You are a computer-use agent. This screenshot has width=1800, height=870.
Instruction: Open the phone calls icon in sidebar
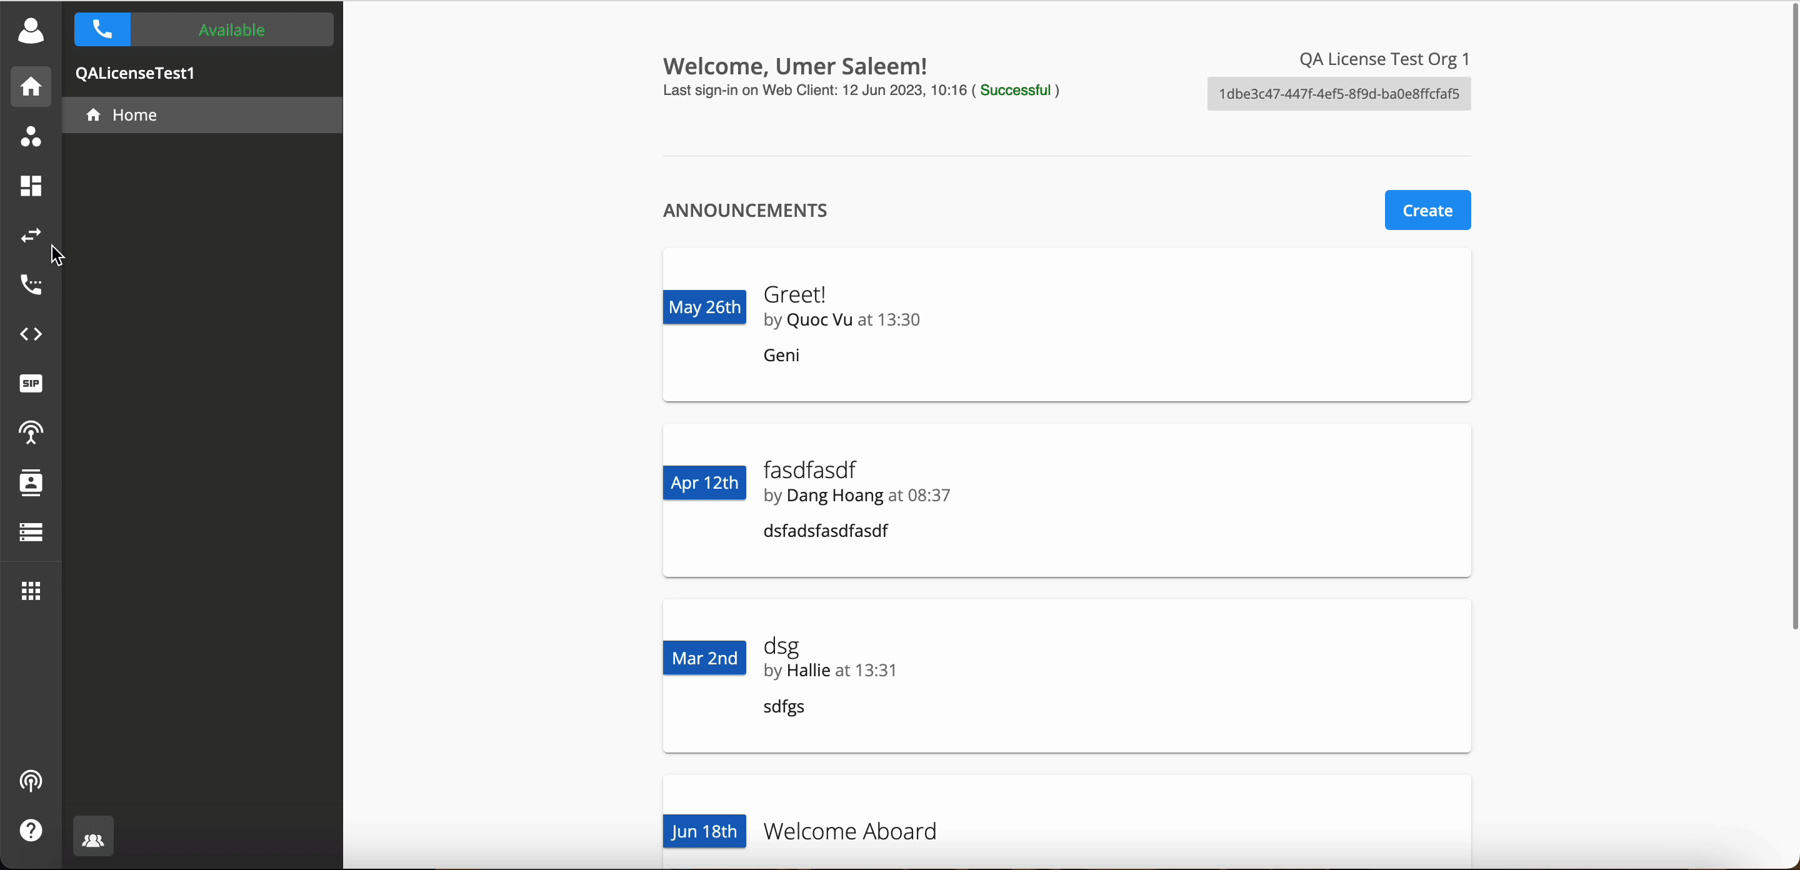click(31, 284)
